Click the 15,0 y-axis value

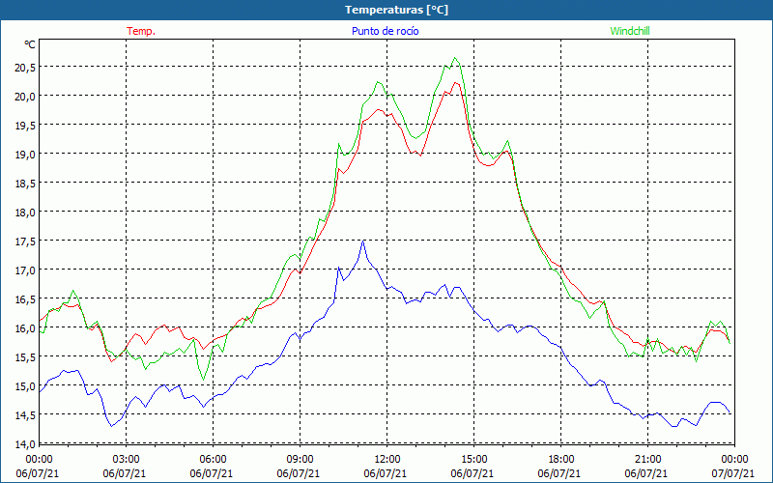[x=25, y=386]
